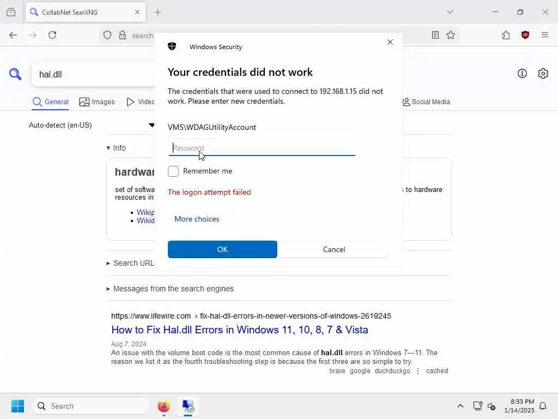Click the lifewire.com result URL
This screenshot has width=558, height=419.
pyautogui.click(x=251, y=316)
